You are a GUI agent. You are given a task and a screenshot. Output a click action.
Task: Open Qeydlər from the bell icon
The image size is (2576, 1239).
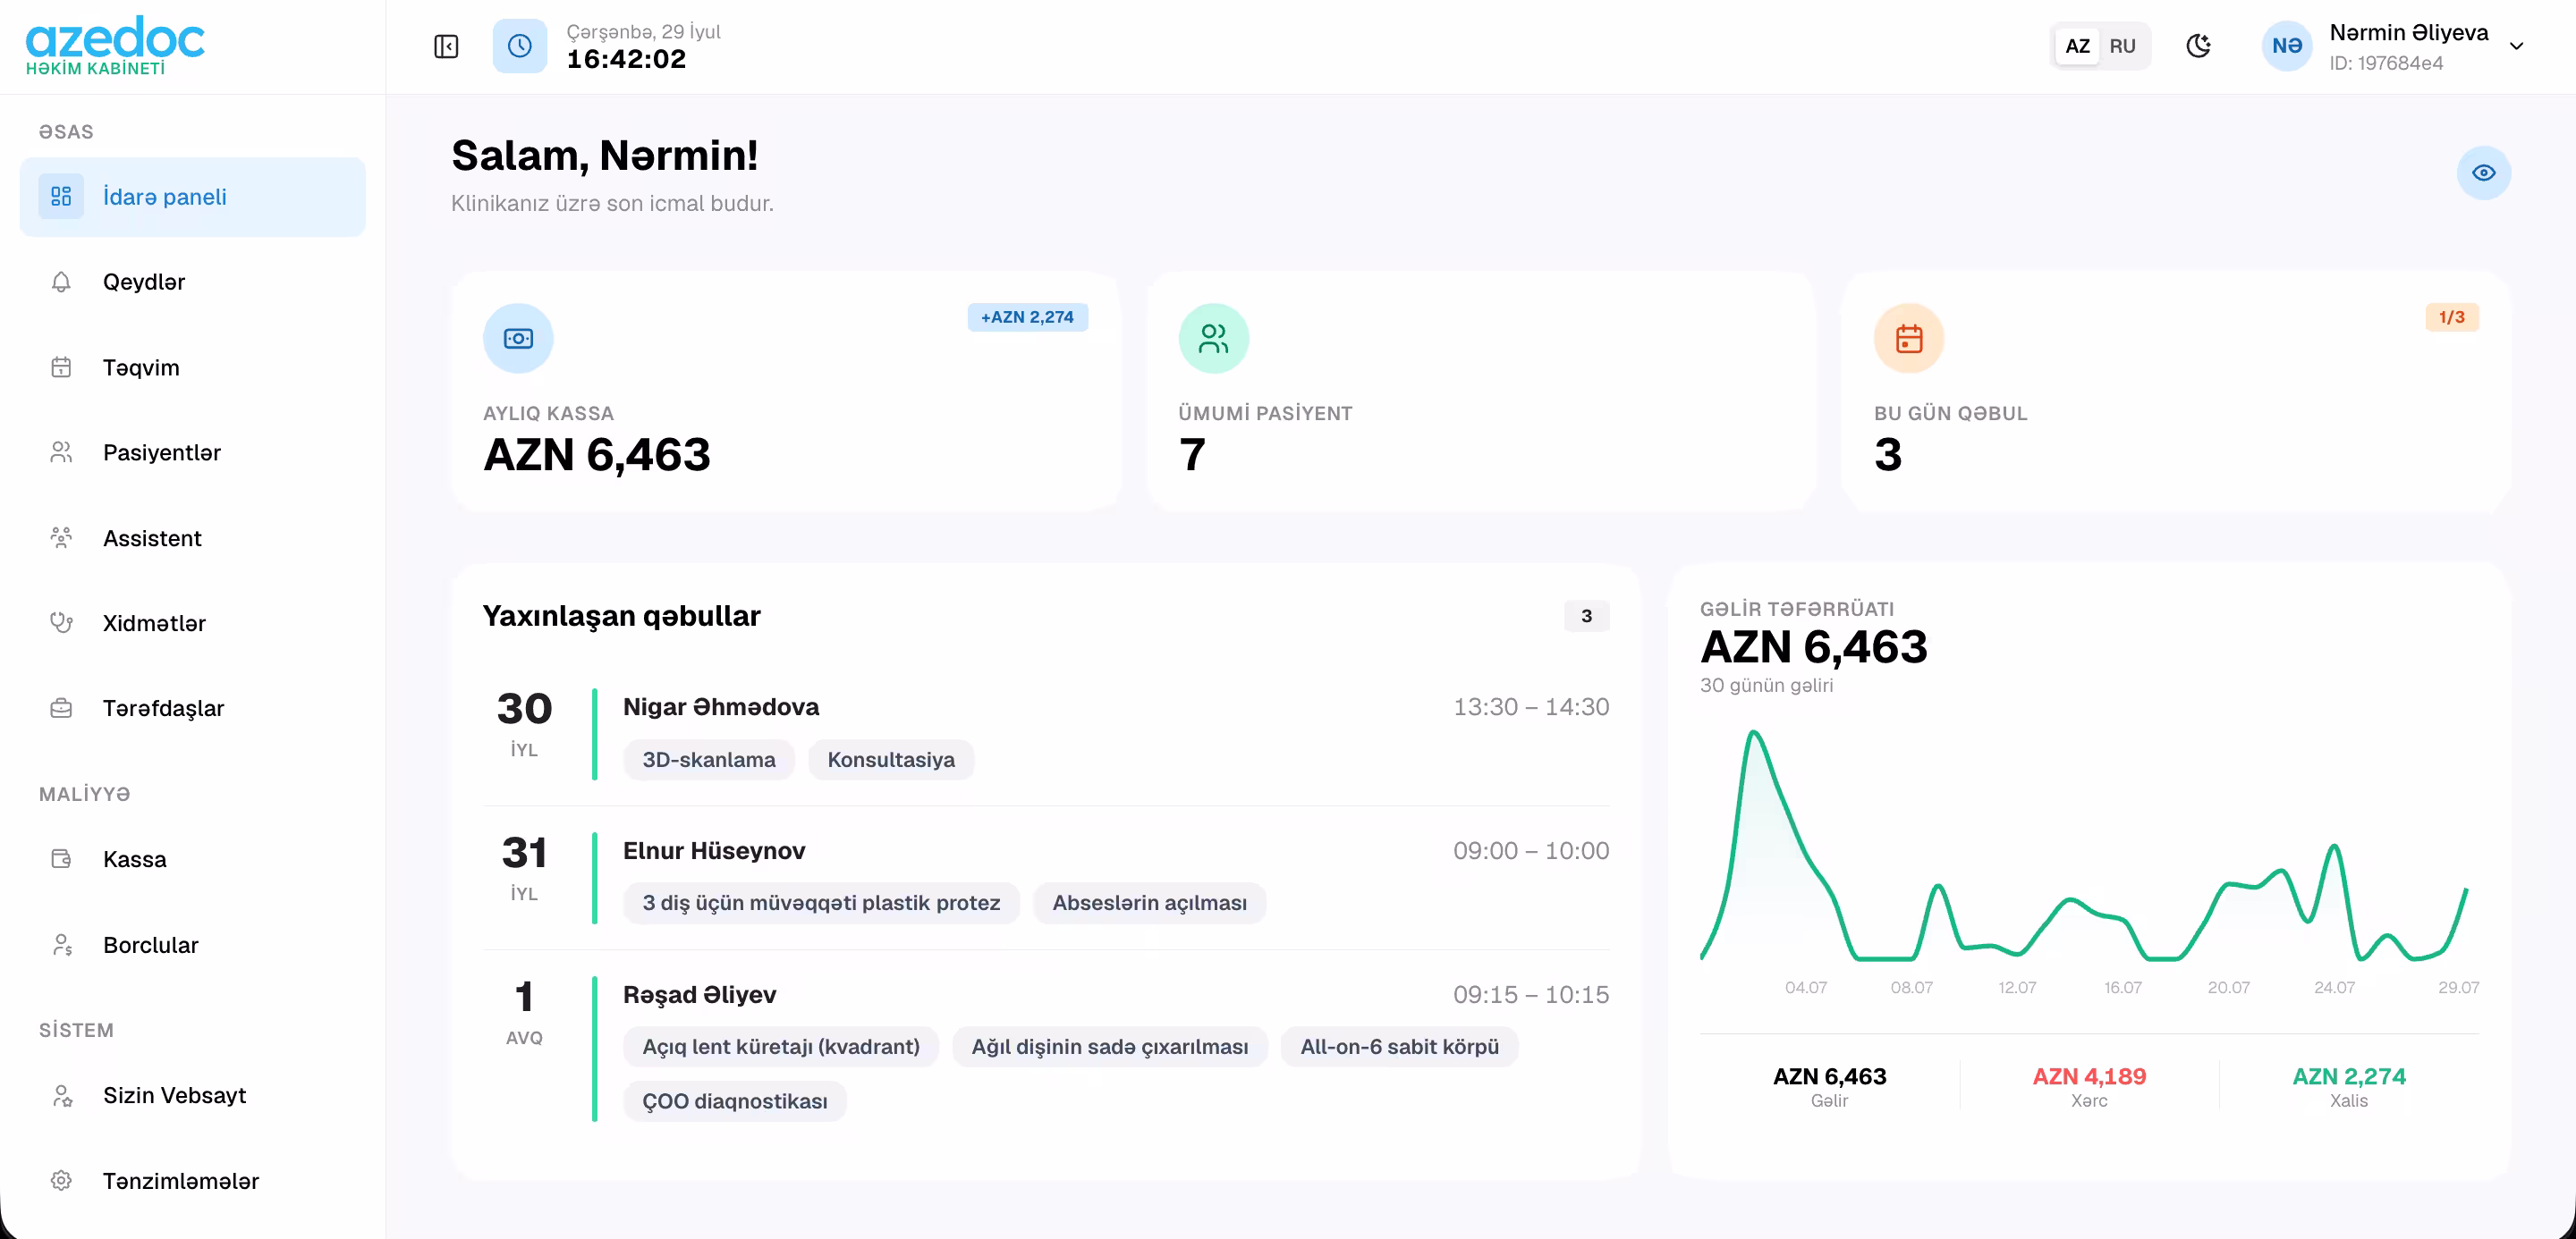(x=61, y=282)
